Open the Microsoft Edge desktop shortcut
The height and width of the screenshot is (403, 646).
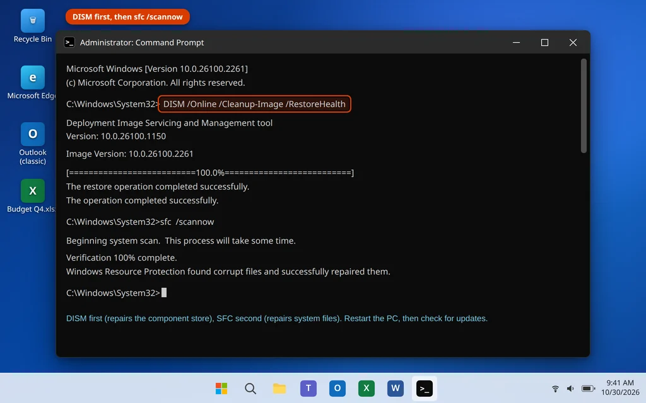[x=33, y=82]
